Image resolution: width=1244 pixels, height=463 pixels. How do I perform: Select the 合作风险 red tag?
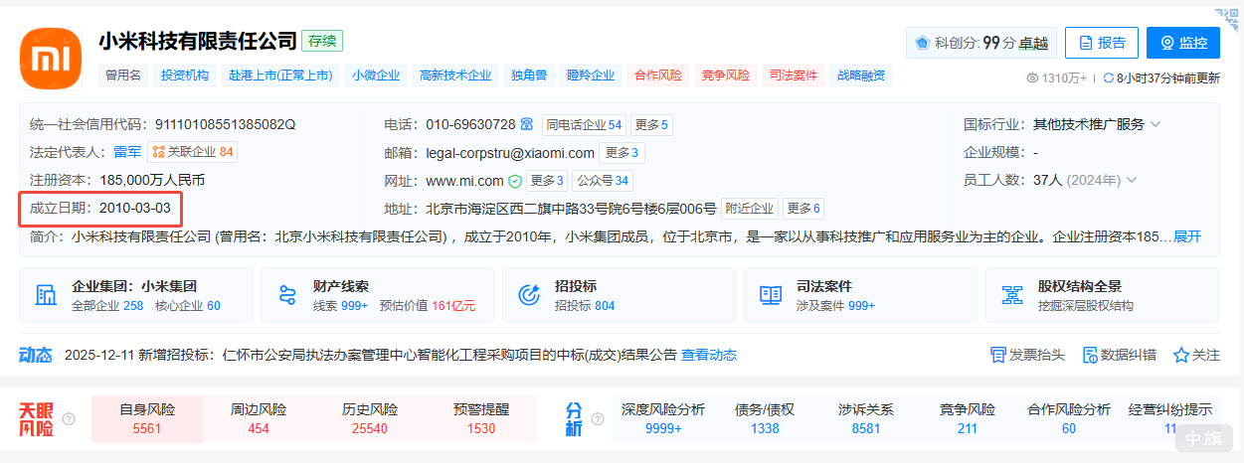tap(658, 76)
